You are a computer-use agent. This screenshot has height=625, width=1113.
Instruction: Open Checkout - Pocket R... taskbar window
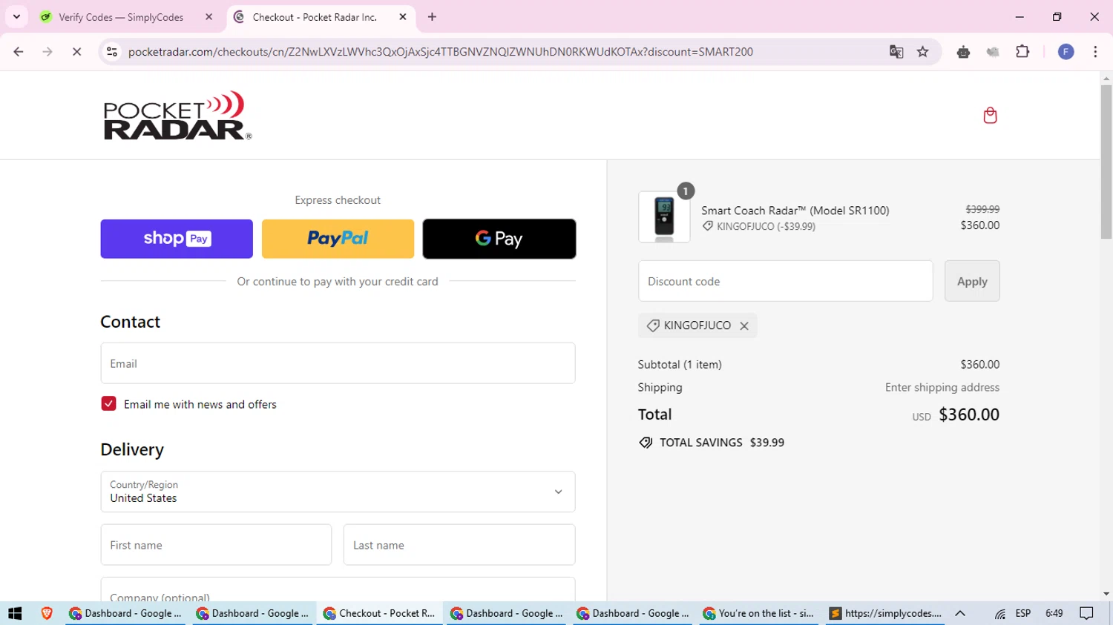click(x=380, y=613)
